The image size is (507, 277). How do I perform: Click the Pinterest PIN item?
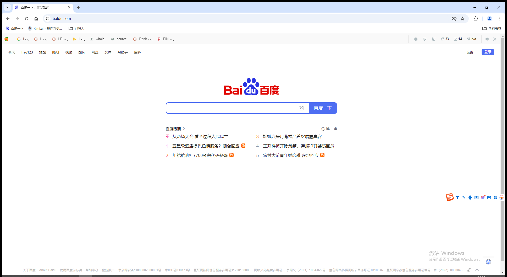[166, 39]
